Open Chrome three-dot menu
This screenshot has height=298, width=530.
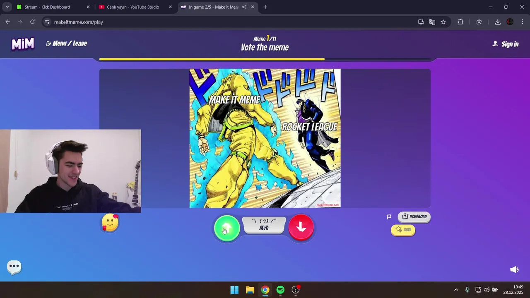522,22
